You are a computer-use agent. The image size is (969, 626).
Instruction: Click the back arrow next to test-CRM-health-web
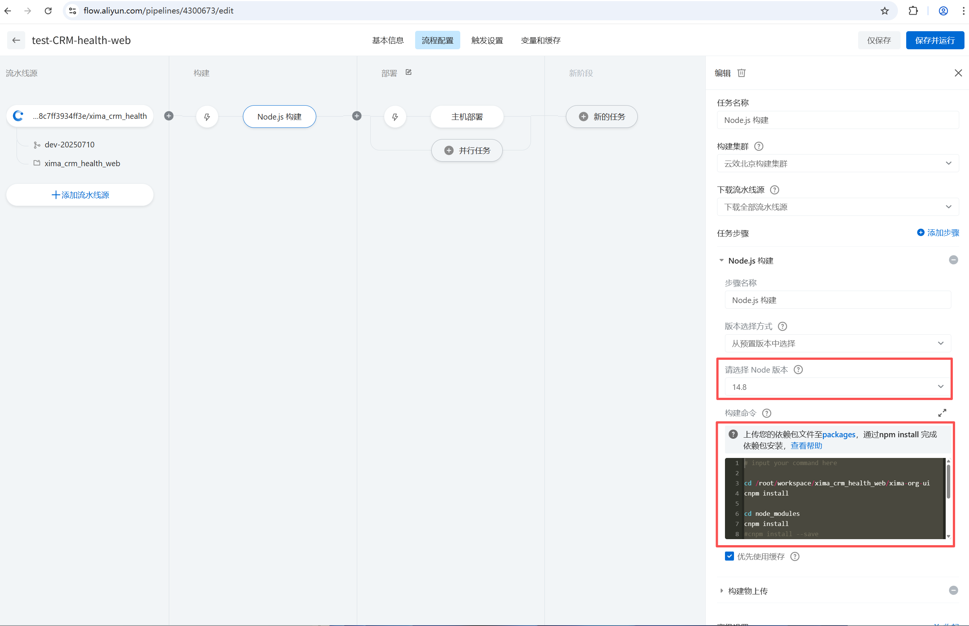click(x=16, y=40)
